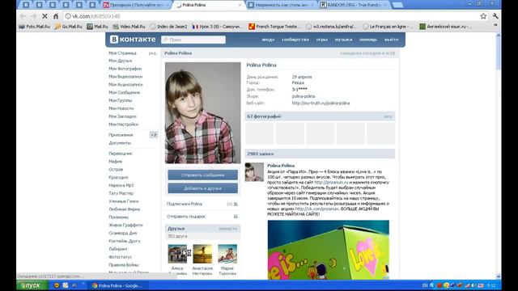Close the Polina Polina tab
The height and width of the screenshot is (291, 518).
pyautogui.click(x=240, y=5)
